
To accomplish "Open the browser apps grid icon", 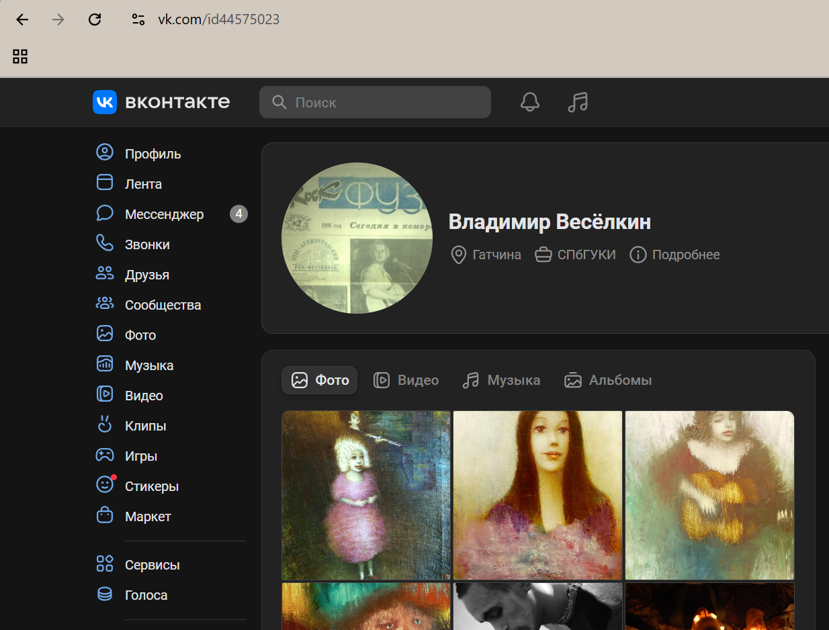I will coord(20,56).
